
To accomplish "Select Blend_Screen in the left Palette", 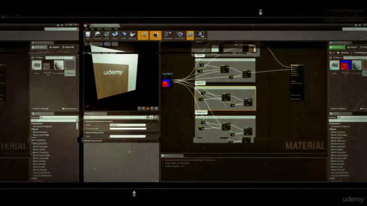I will [39, 167].
